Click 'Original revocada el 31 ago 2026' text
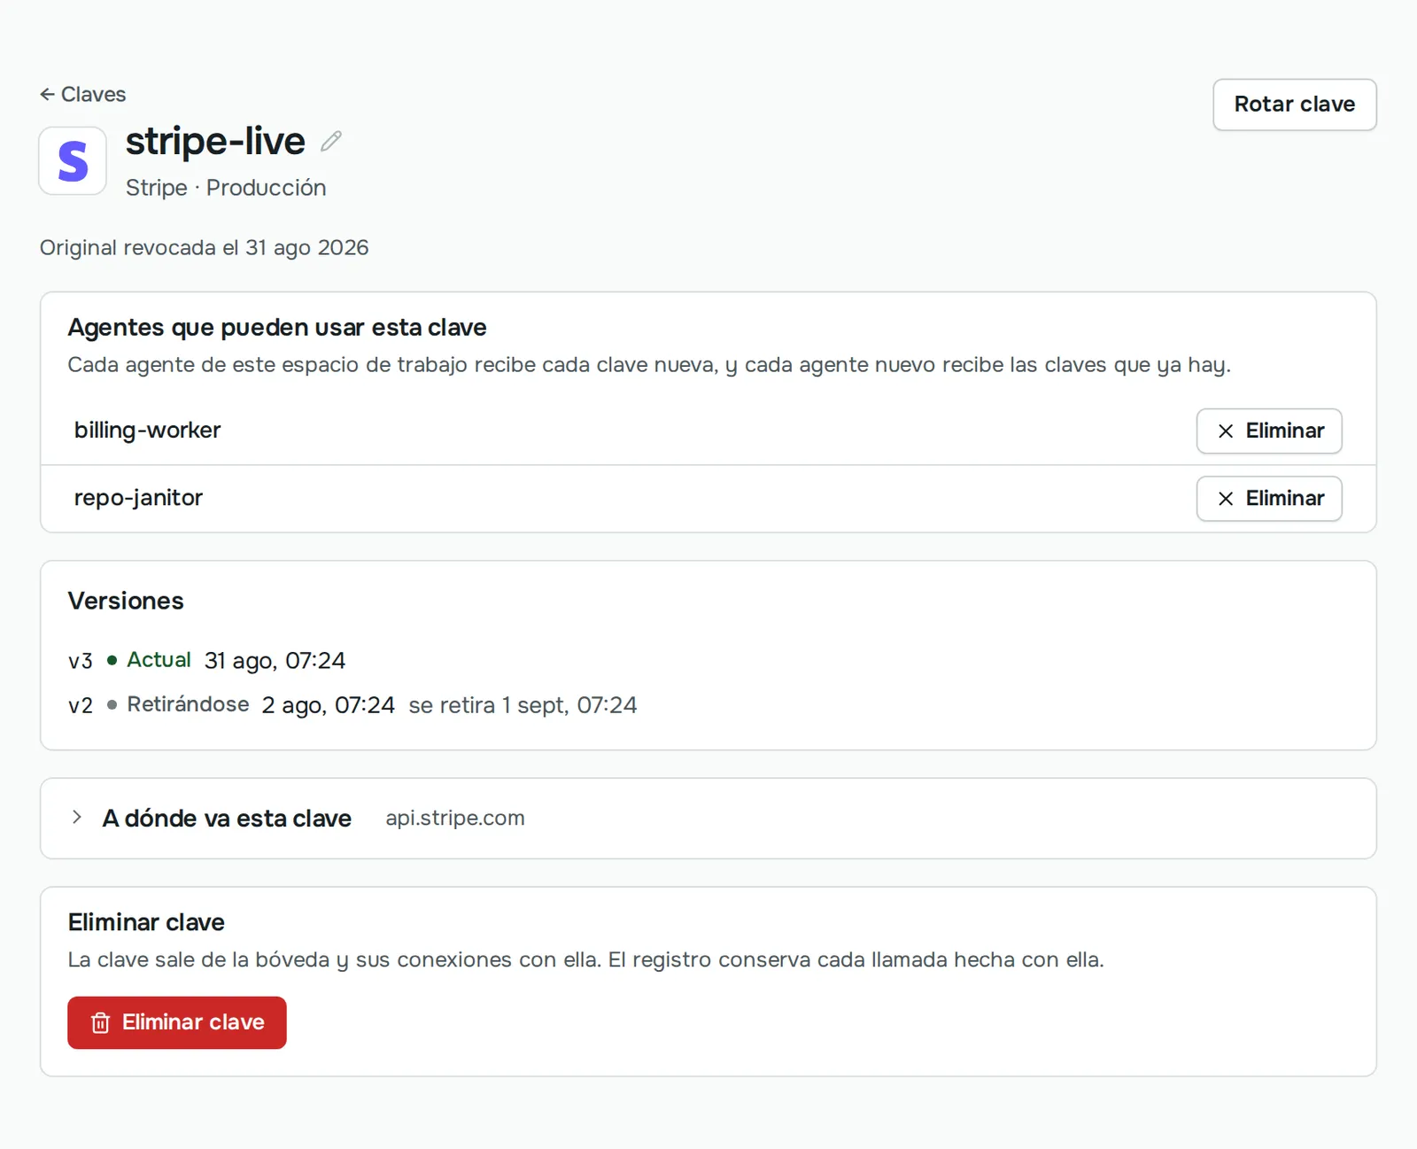Image resolution: width=1417 pixels, height=1149 pixels. 204,247
